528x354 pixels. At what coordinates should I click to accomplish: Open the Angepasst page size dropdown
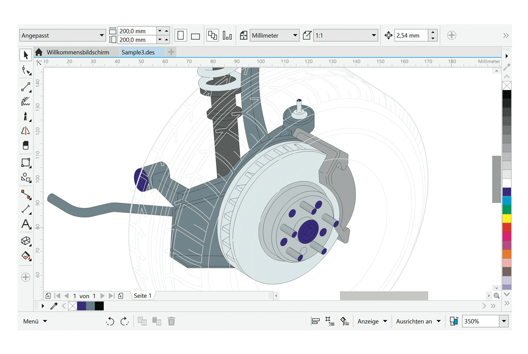[62, 36]
